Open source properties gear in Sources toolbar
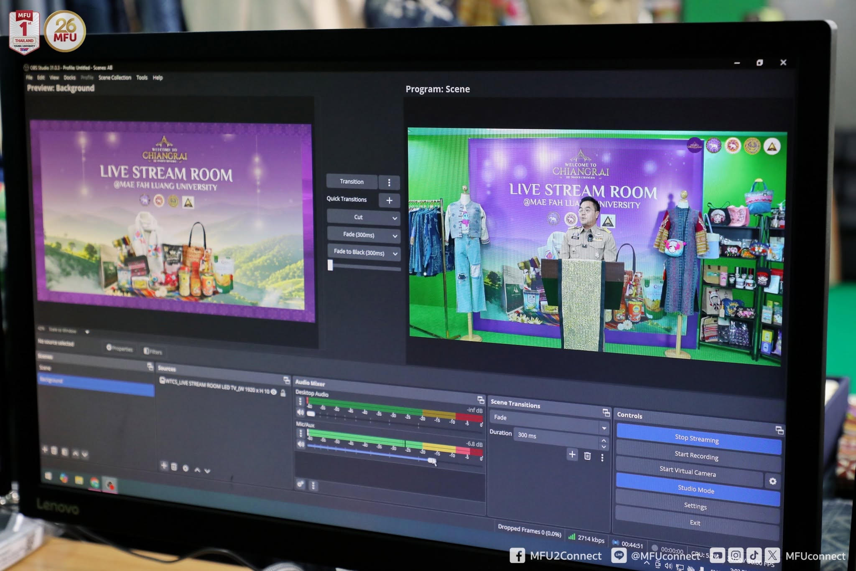The height and width of the screenshot is (571, 856). 186,468
